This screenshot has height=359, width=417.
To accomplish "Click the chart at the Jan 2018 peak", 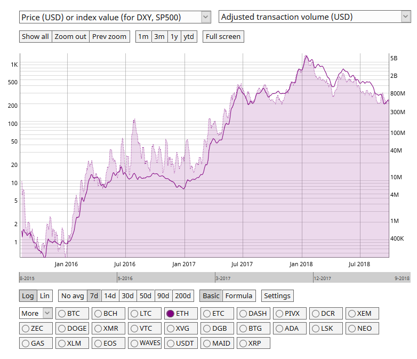I will (306, 56).
